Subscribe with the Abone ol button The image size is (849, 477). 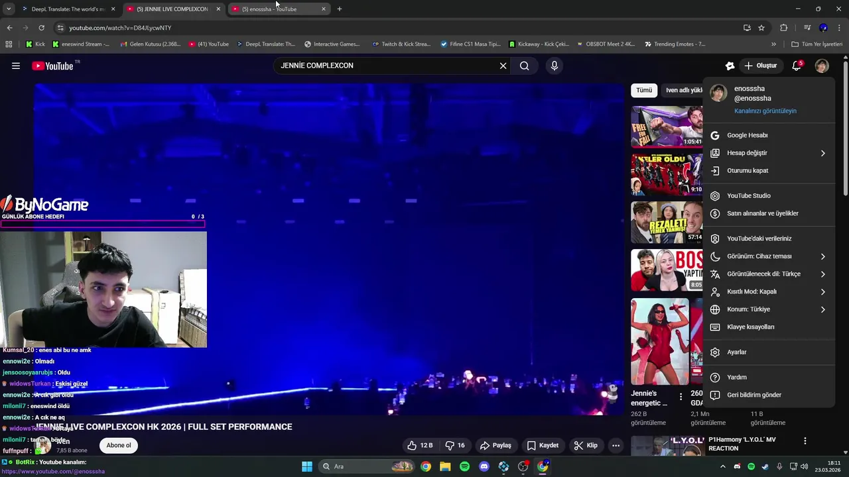coord(119,445)
